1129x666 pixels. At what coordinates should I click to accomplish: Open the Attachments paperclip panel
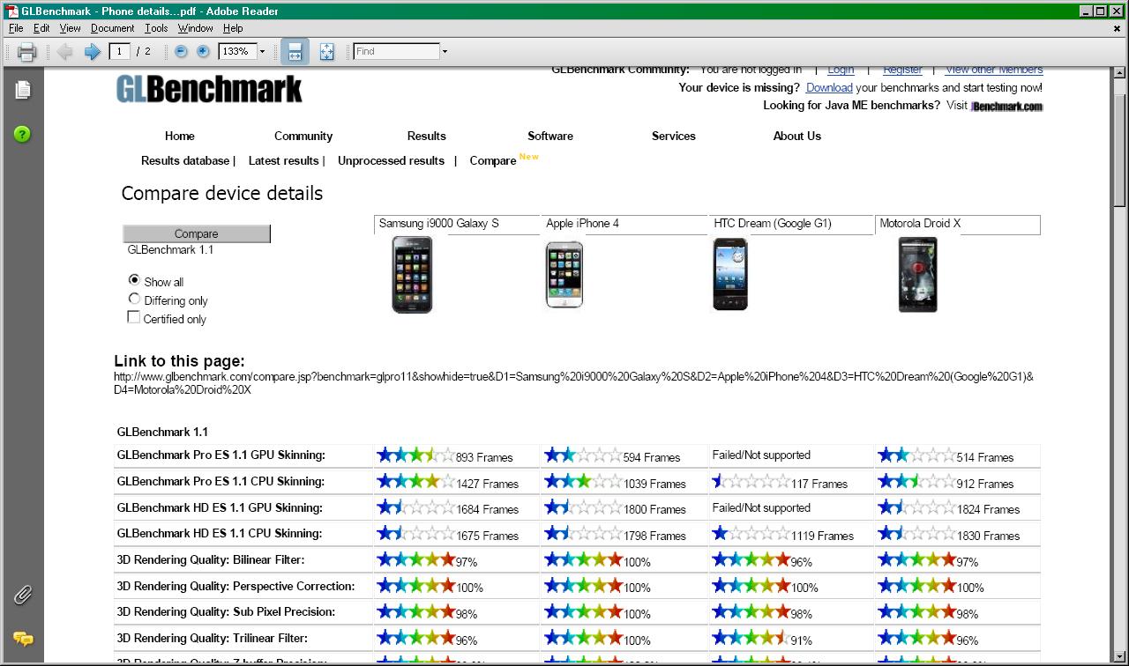click(x=23, y=596)
